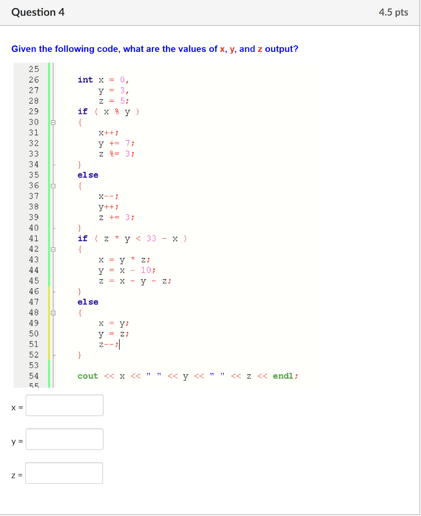This screenshot has width=421, height=516.
Task: Click the z = answer input field
Action: pos(64,473)
